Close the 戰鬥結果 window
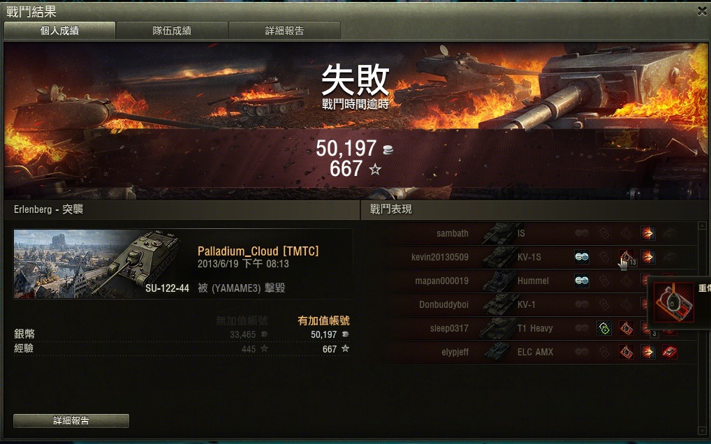 (x=702, y=11)
